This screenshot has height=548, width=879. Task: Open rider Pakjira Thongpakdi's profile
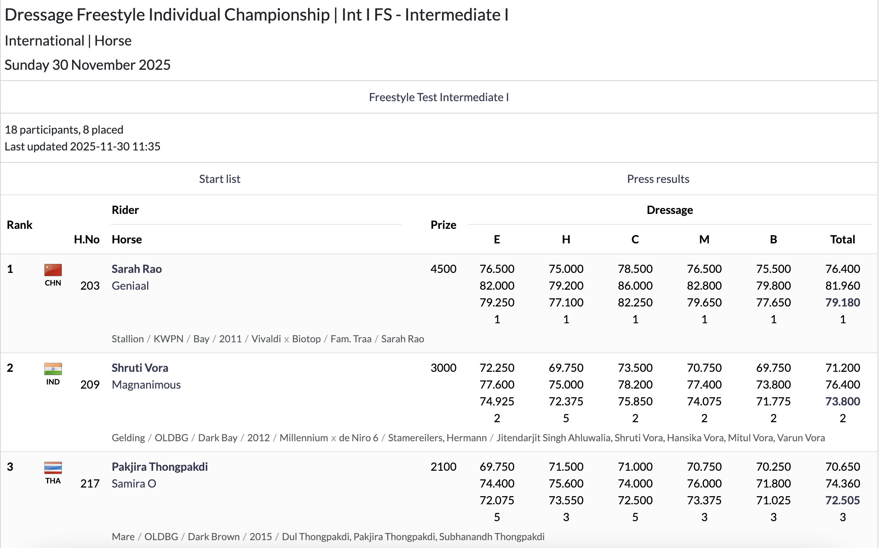(x=160, y=467)
